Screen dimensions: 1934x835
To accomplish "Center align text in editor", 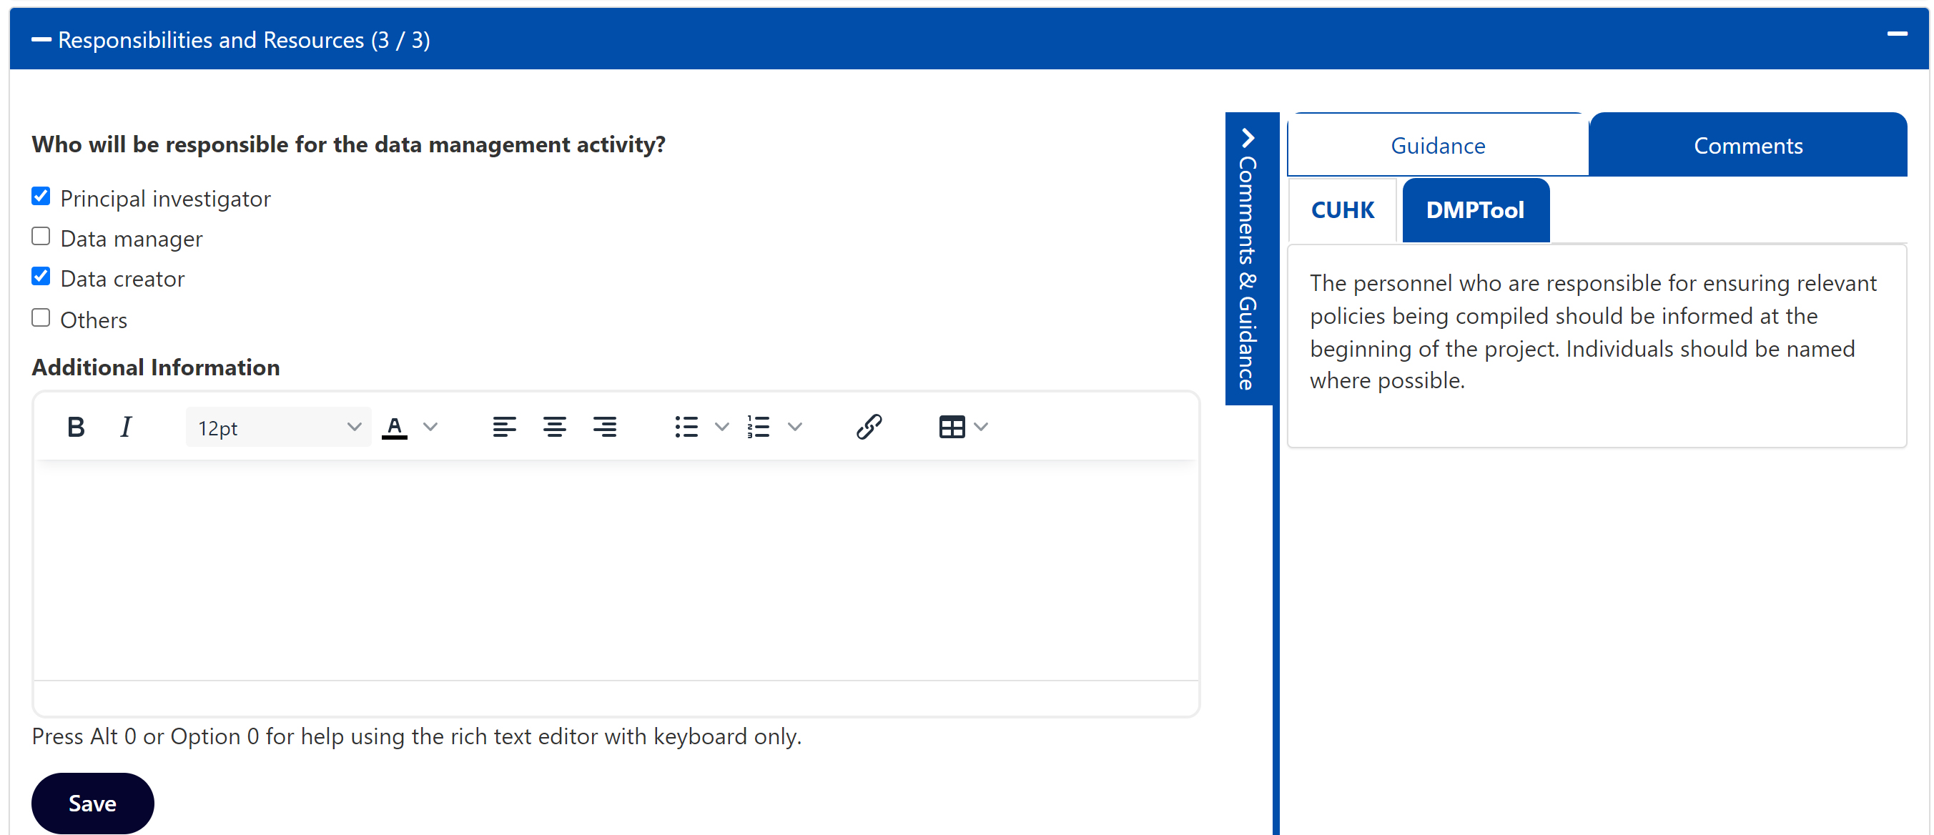I will 554,428.
